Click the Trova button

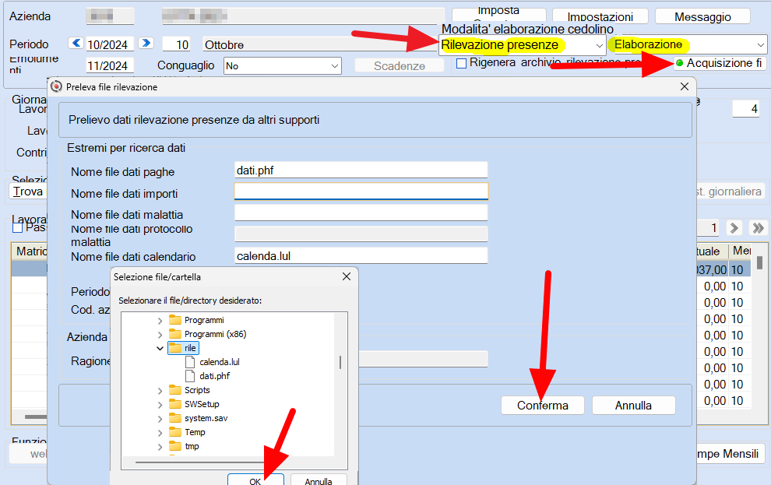[28, 192]
